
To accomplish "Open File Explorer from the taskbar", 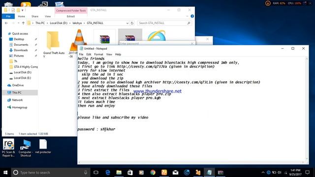I will (119, 173).
